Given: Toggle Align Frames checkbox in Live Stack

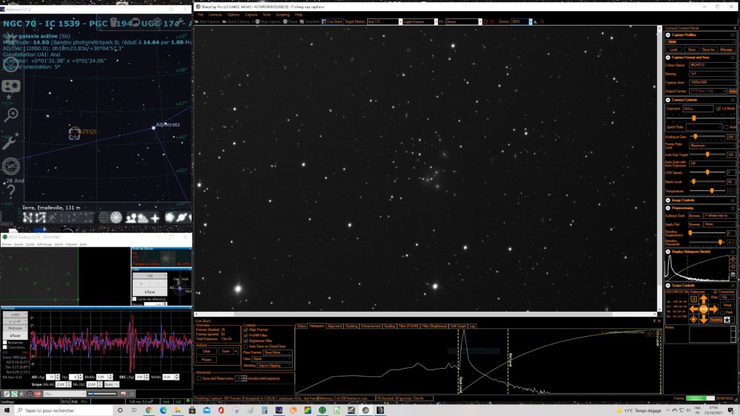Looking at the screenshot, I should [x=246, y=330].
